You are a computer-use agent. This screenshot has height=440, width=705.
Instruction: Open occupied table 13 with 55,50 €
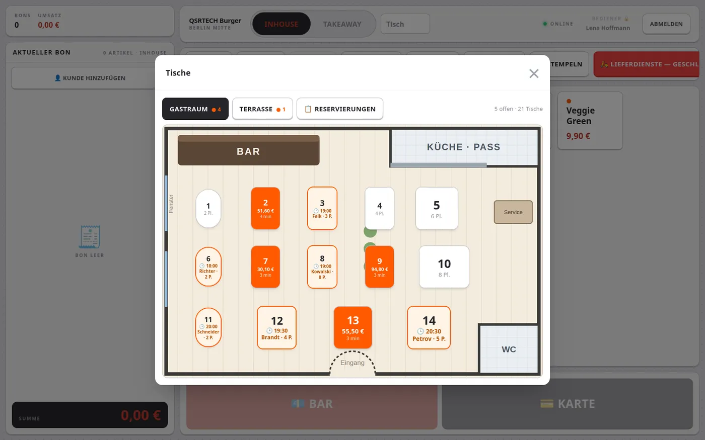pyautogui.click(x=353, y=327)
